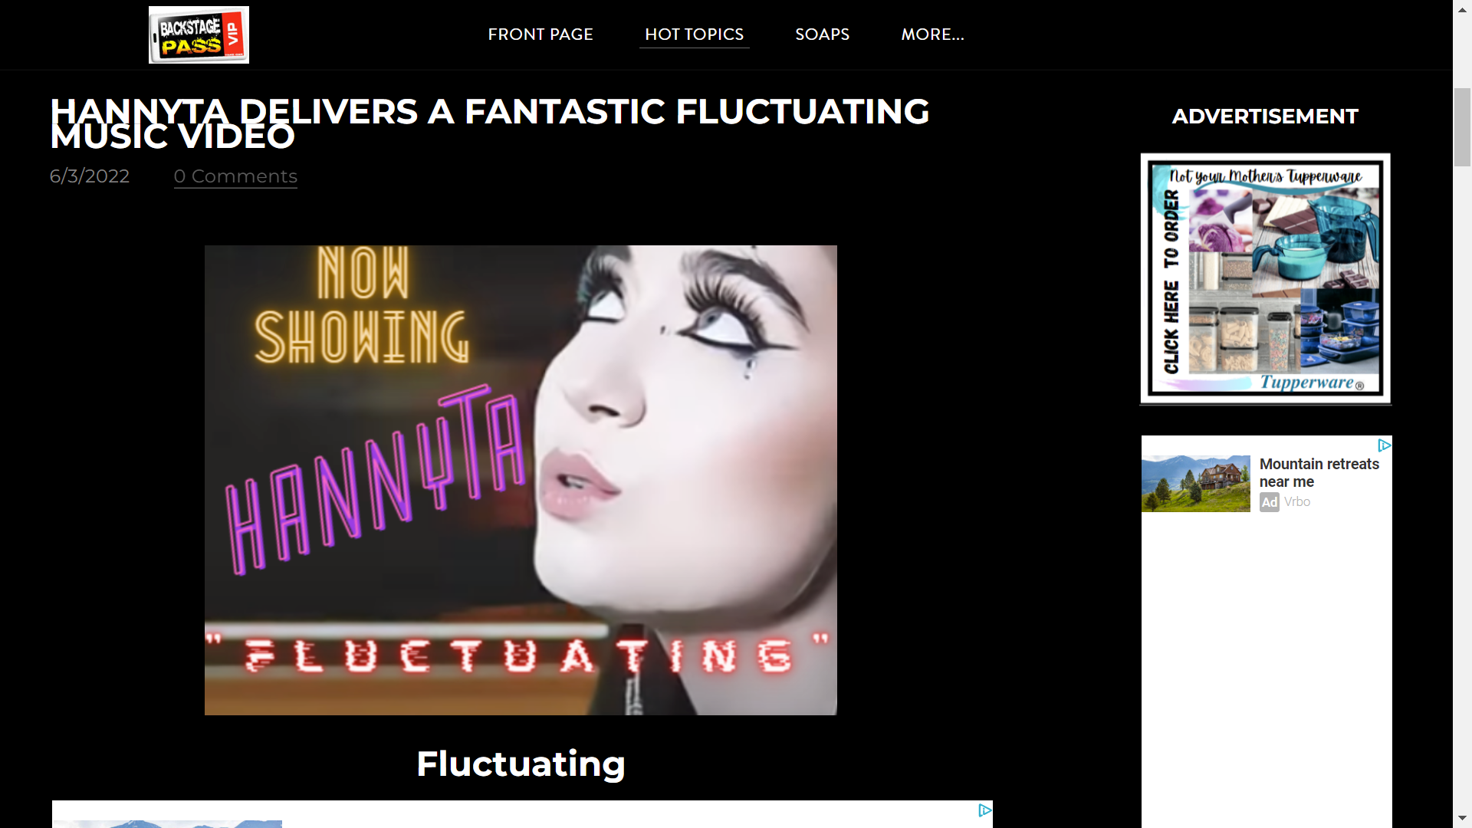Open the 0 Comments link
Screen dimensions: 1472x828
click(235, 176)
